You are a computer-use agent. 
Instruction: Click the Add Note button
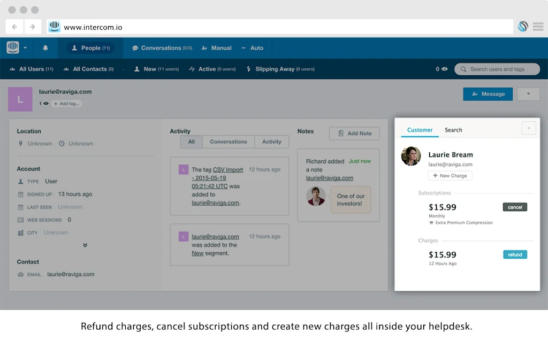354,133
